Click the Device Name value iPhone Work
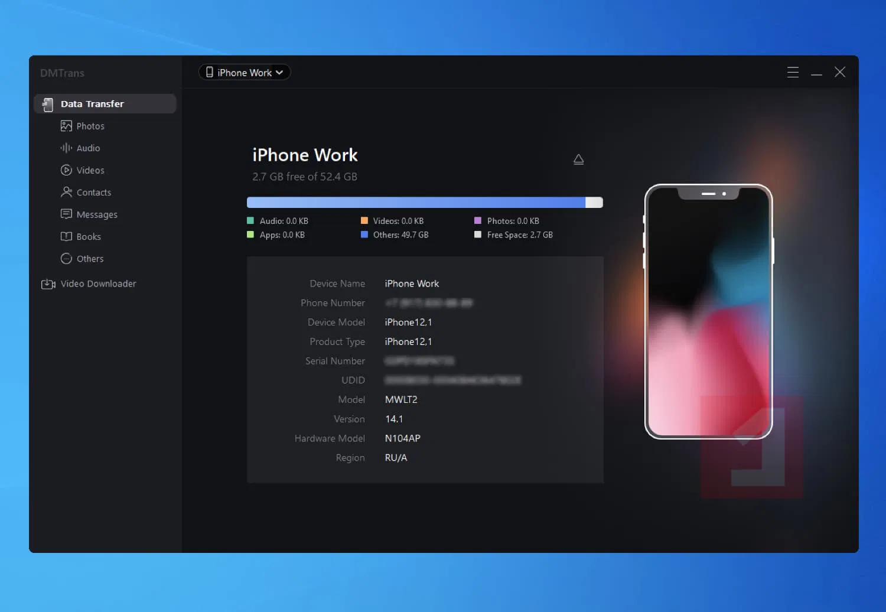The width and height of the screenshot is (886, 612). coord(412,284)
